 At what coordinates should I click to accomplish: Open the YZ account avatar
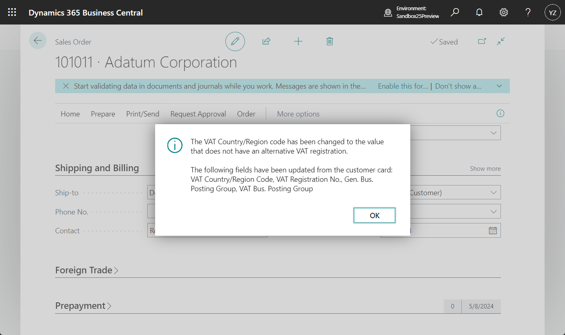click(552, 12)
